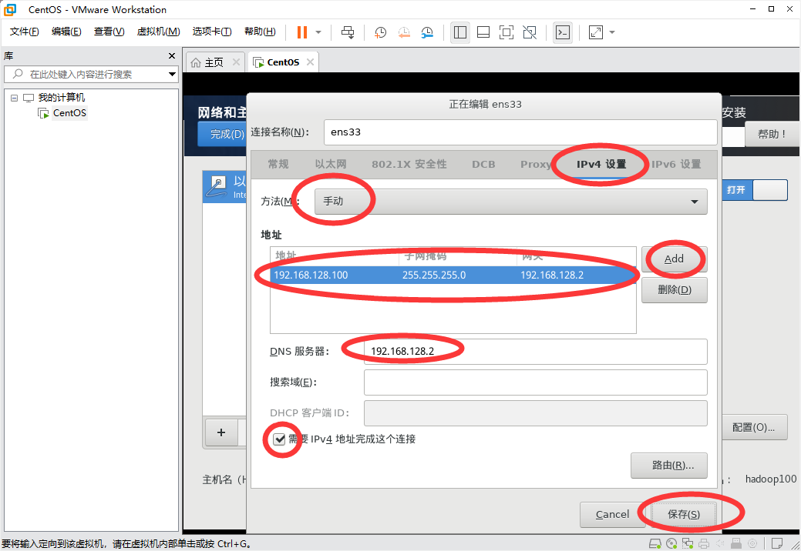Click the 保存(S) button

[684, 515]
